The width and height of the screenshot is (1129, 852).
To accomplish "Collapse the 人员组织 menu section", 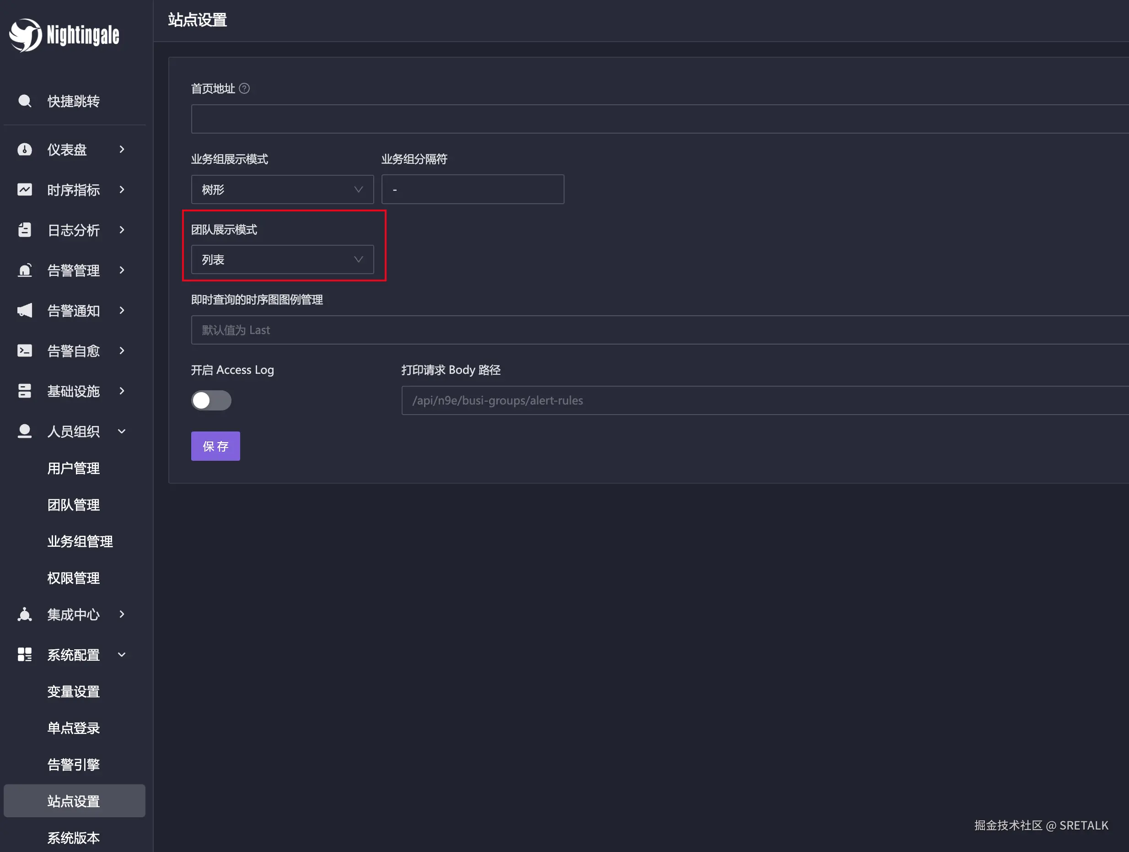I will [x=122, y=431].
